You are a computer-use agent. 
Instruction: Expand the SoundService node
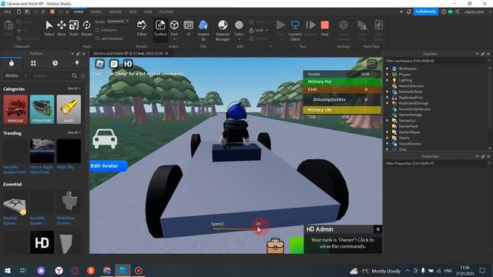[387, 144]
